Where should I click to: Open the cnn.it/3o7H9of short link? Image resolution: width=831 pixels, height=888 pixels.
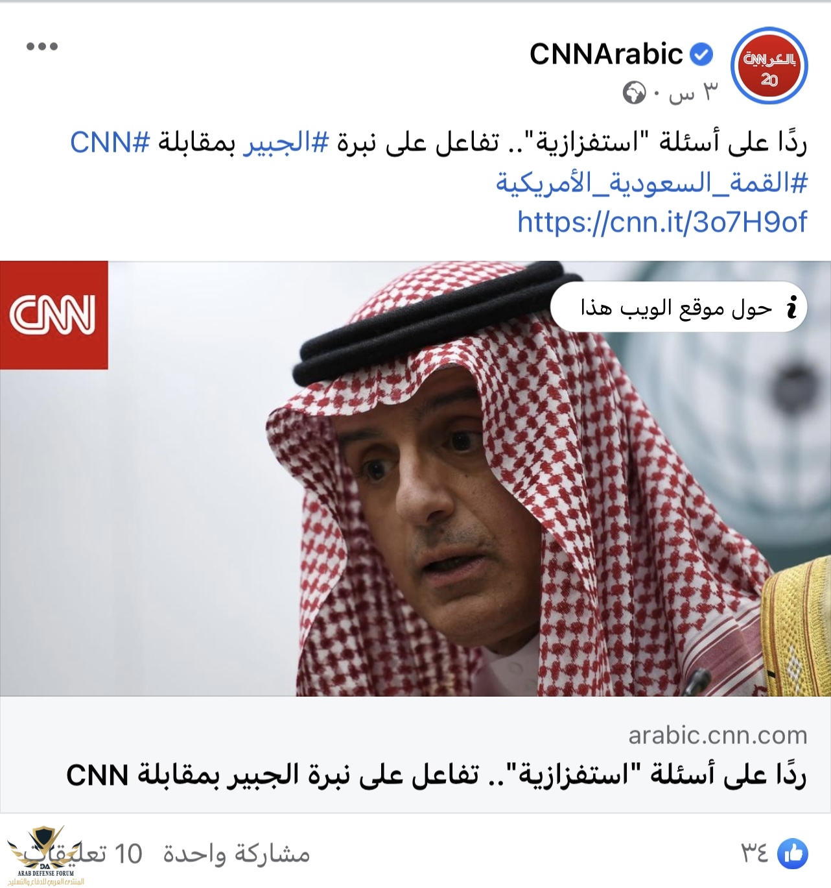662,222
